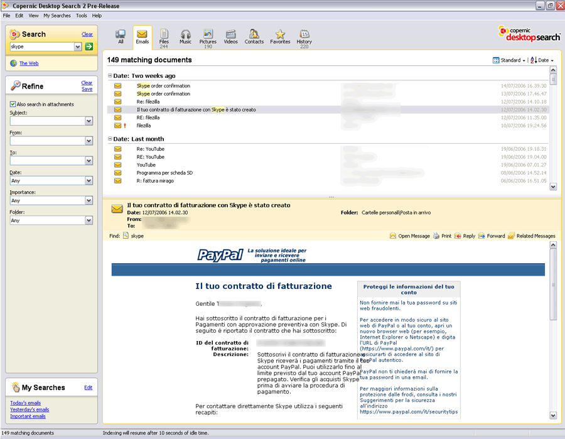Collapse the Date: Last month group
This screenshot has width=565, height=439.
[110, 139]
